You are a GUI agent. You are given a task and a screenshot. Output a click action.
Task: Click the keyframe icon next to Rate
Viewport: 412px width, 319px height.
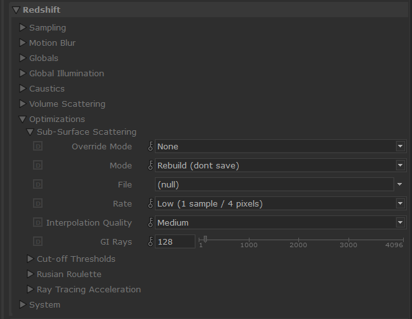tap(150, 204)
